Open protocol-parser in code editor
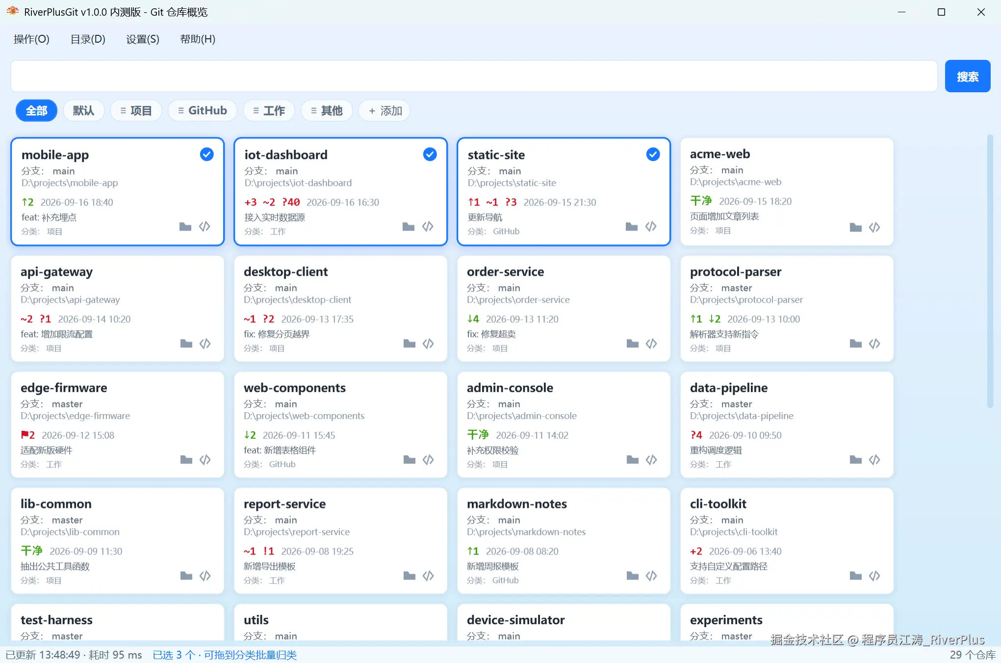This screenshot has height=663, width=1001. pyautogui.click(x=874, y=344)
